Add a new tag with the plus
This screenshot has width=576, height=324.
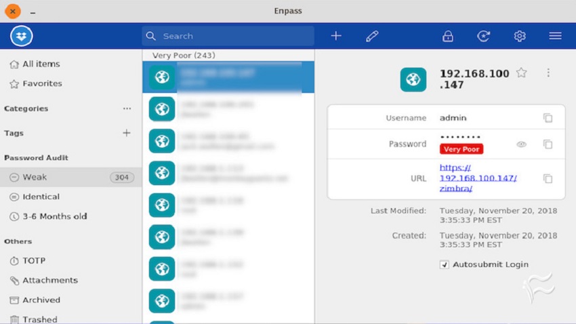126,133
